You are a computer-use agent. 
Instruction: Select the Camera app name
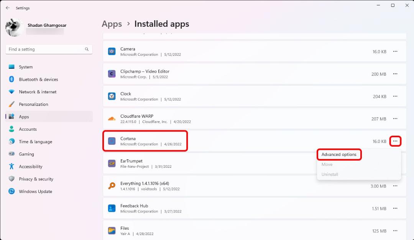pyautogui.click(x=128, y=49)
